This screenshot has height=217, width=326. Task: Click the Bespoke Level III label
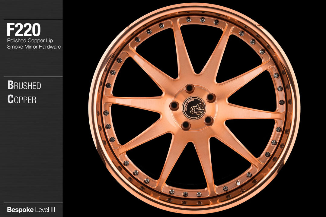[31, 209]
